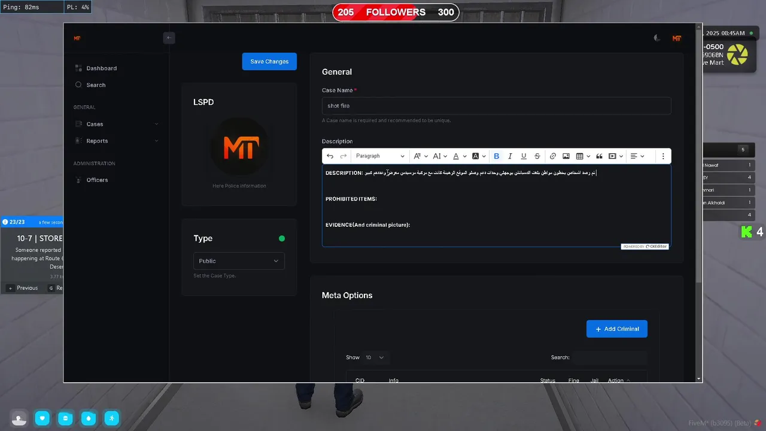Toggle strikethrough formatting
Image resolution: width=766 pixels, height=431 pixels.
[x=537, y=156]
